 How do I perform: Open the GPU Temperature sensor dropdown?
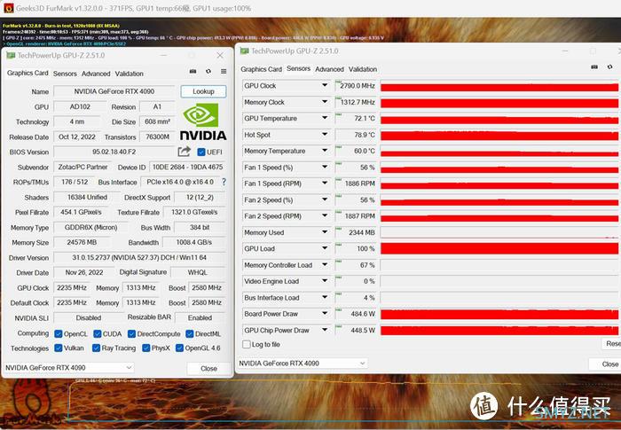click(x=325, y=118)
